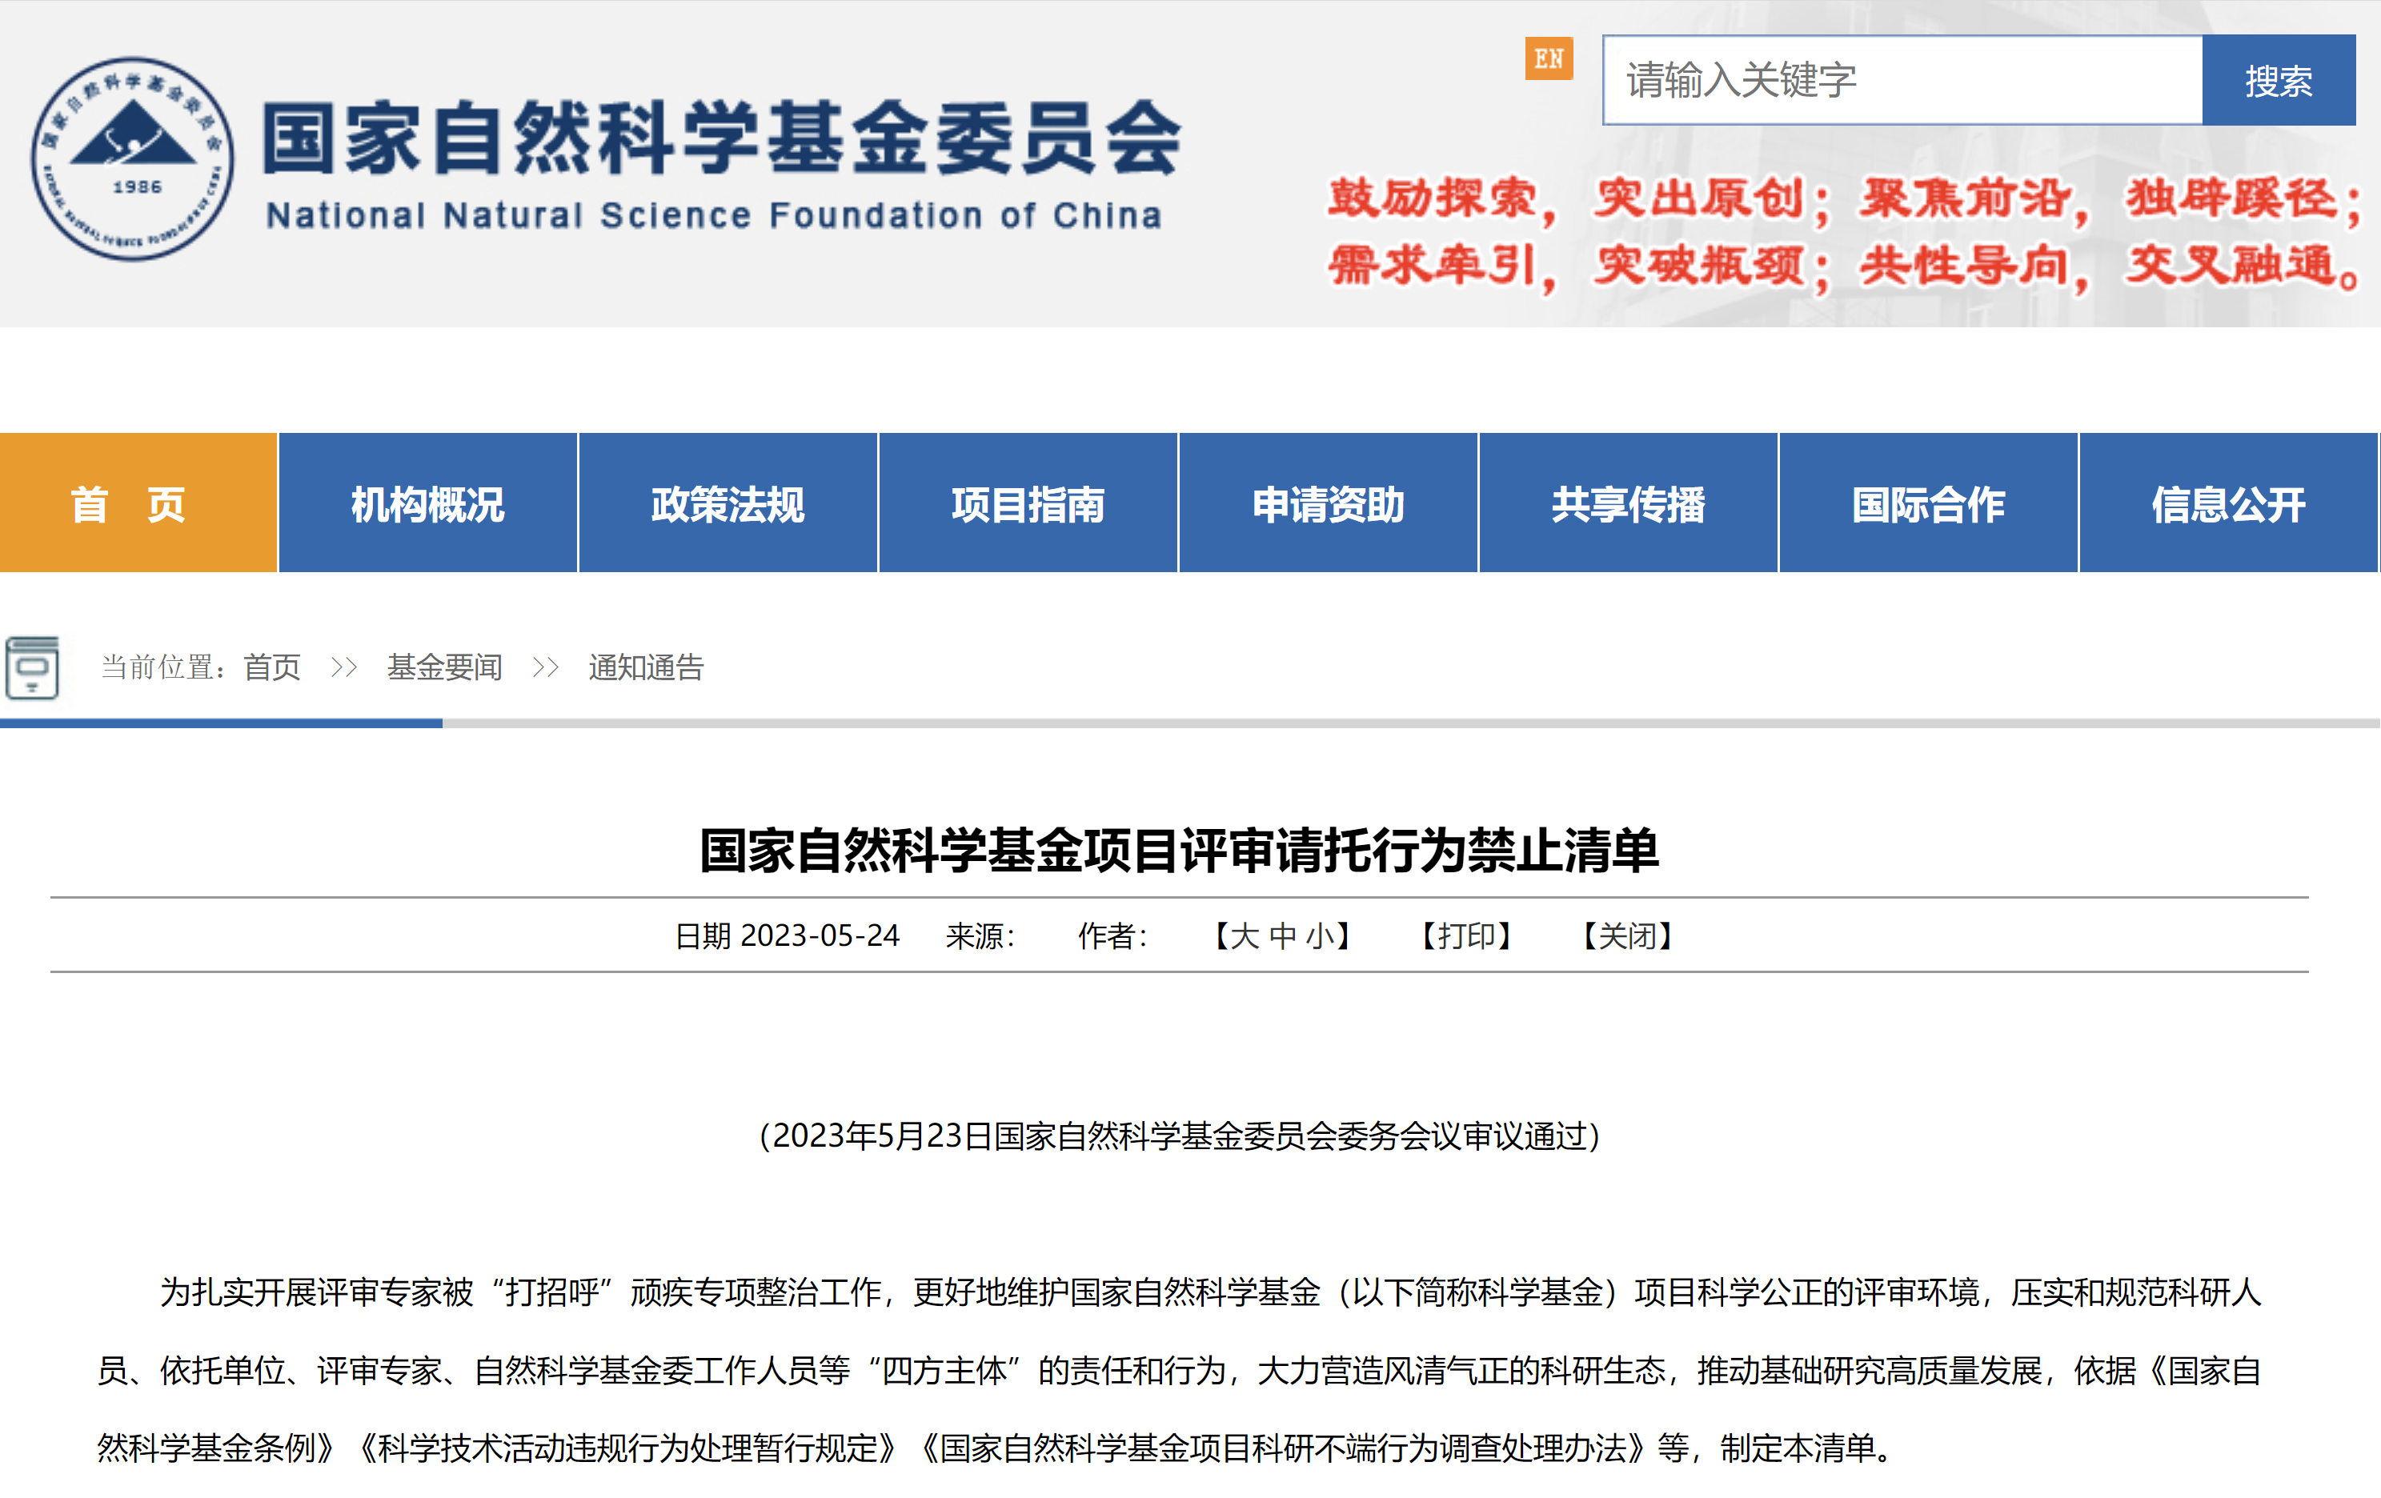The height and width of the screenshot is (1498, 2381).
Task: Set font size to 中
Action: (1282, 935)
